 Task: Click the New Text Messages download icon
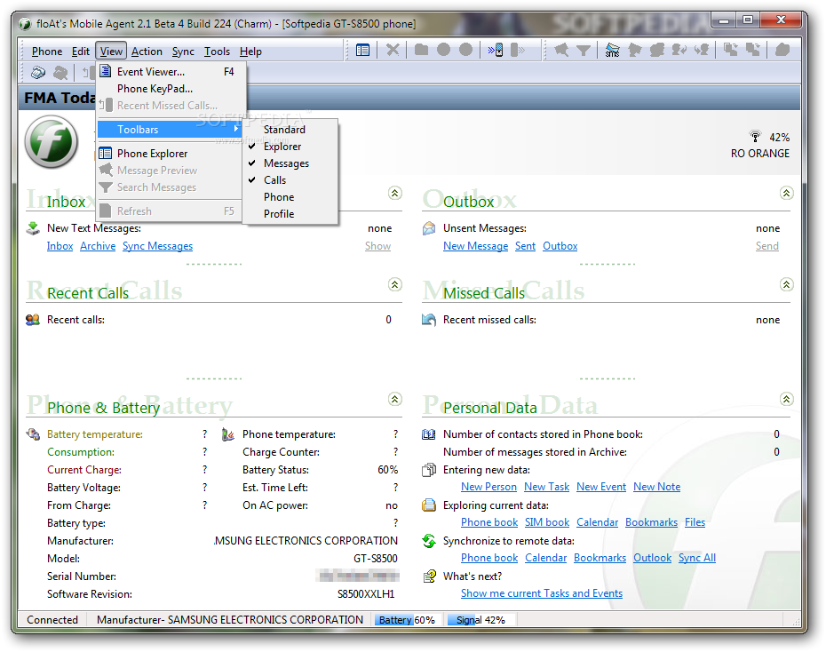pos(33,228)
